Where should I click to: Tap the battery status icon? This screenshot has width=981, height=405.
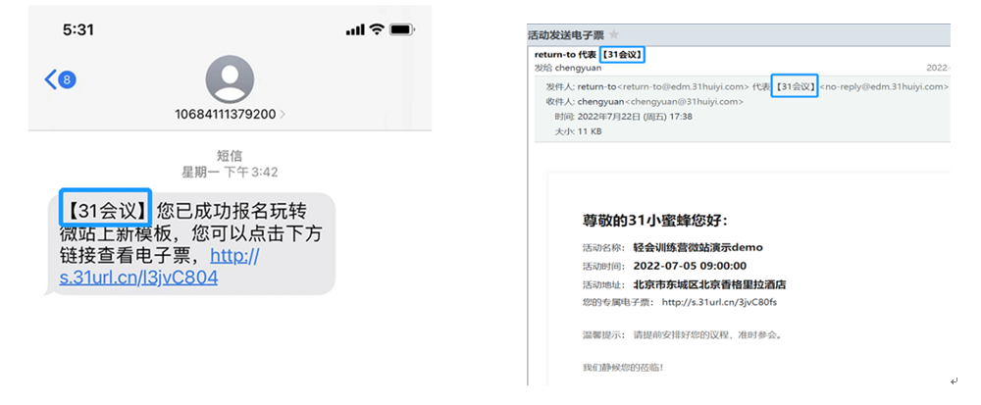coord(401,29)
